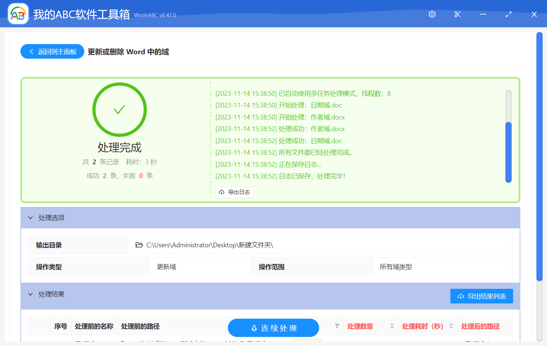The width and height of the screenshot is (547, 346).
Task: Sort results by 处理耗时（秒）column
Action: click(x=451, y=326)
